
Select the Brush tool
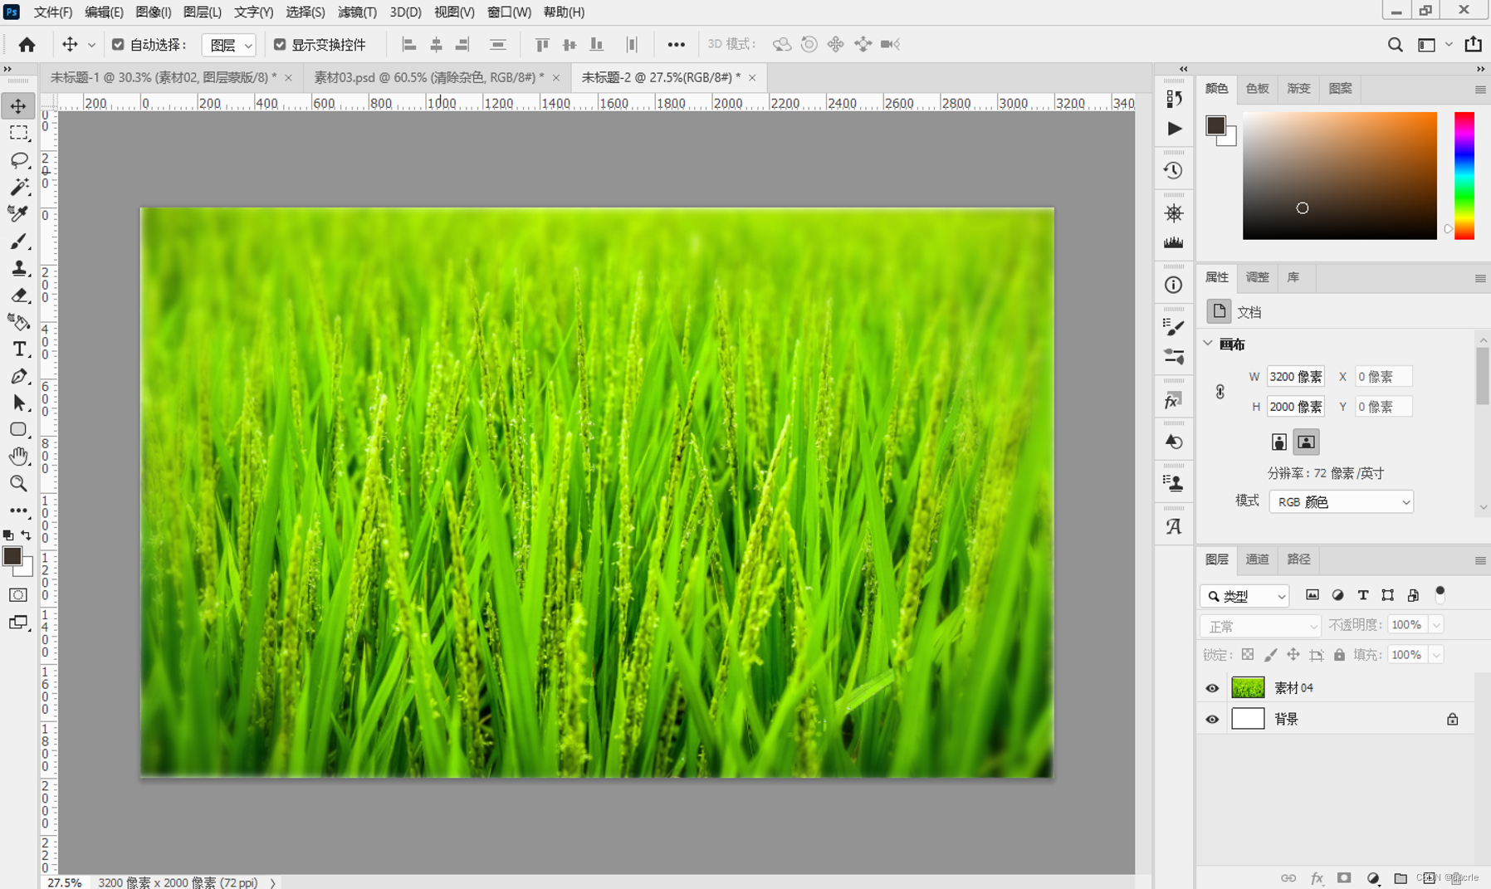(x=18, y=241)
